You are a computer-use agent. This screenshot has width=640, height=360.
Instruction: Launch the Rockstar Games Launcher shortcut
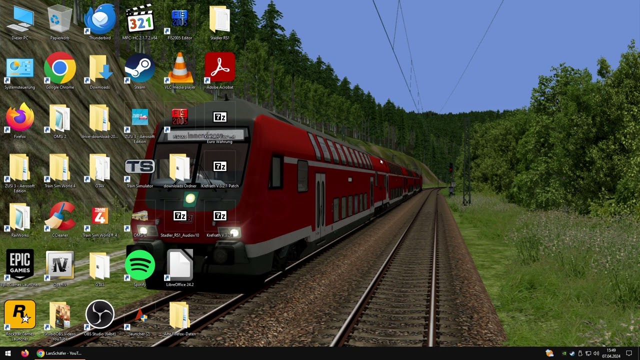point(20,321)
